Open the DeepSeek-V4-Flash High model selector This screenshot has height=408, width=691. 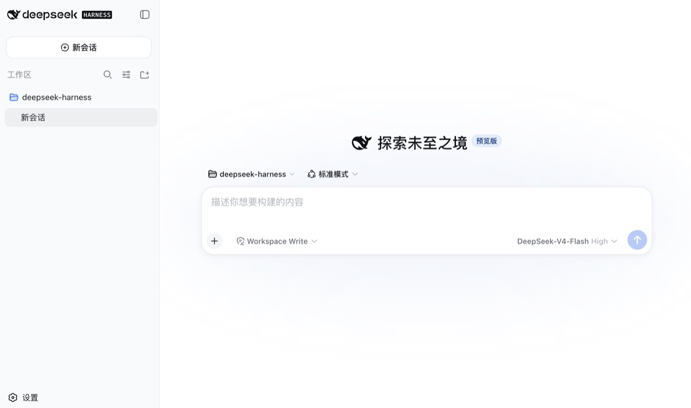[x=567, y=241]
